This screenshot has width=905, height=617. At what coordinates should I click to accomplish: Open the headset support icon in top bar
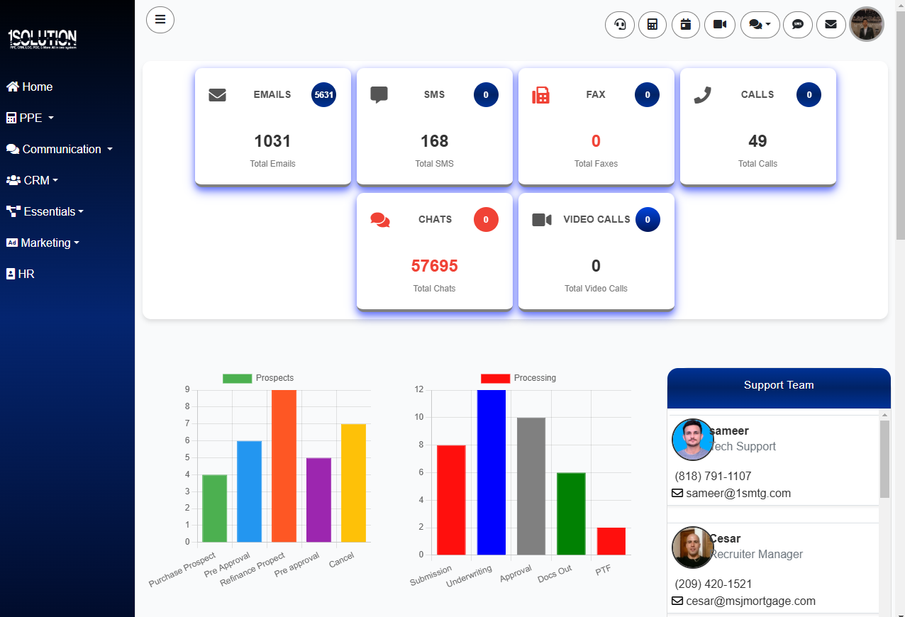pos(620,25)
